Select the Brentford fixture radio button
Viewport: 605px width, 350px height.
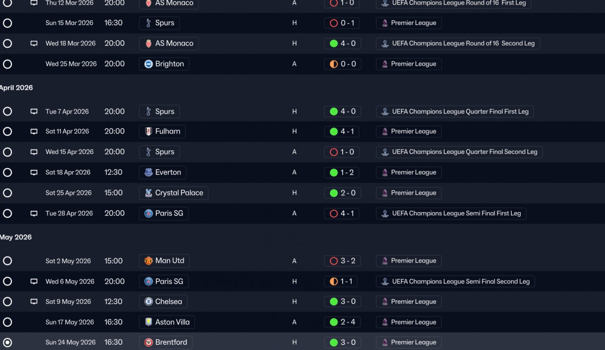8,342
